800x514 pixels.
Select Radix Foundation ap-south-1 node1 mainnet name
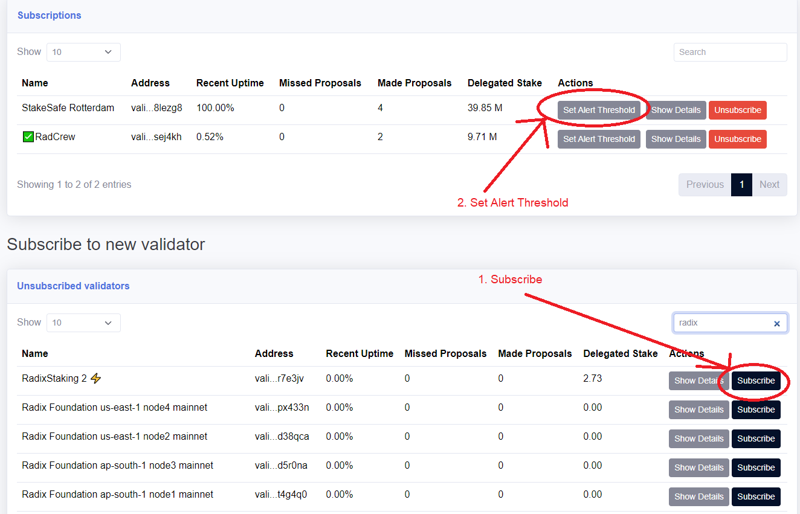click(x=118, y=495)
